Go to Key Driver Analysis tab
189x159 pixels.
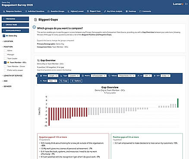113,11
